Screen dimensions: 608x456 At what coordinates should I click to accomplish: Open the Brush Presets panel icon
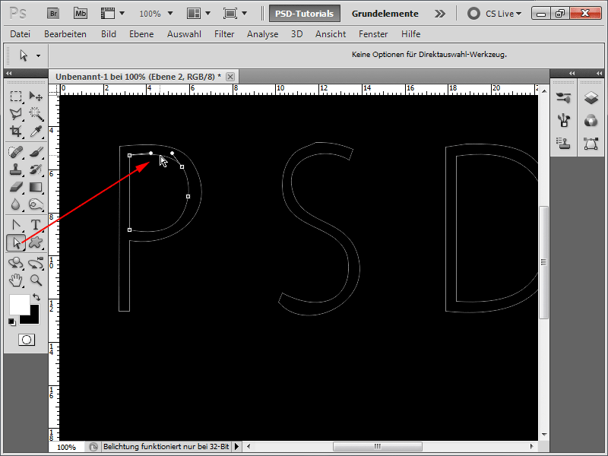(563, 98)
